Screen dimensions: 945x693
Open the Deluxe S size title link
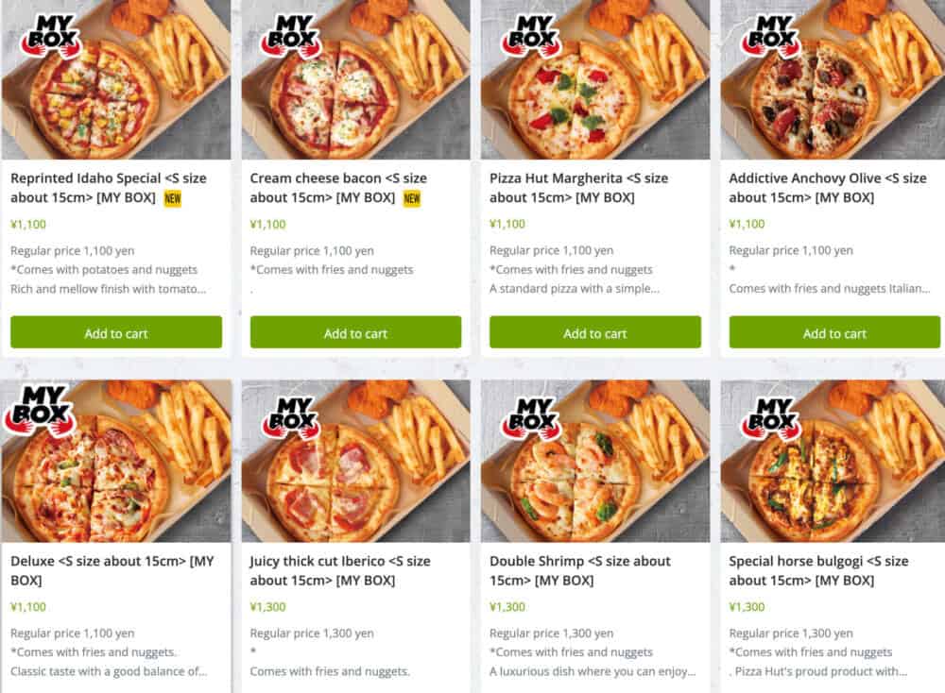[x=112, y=570]
